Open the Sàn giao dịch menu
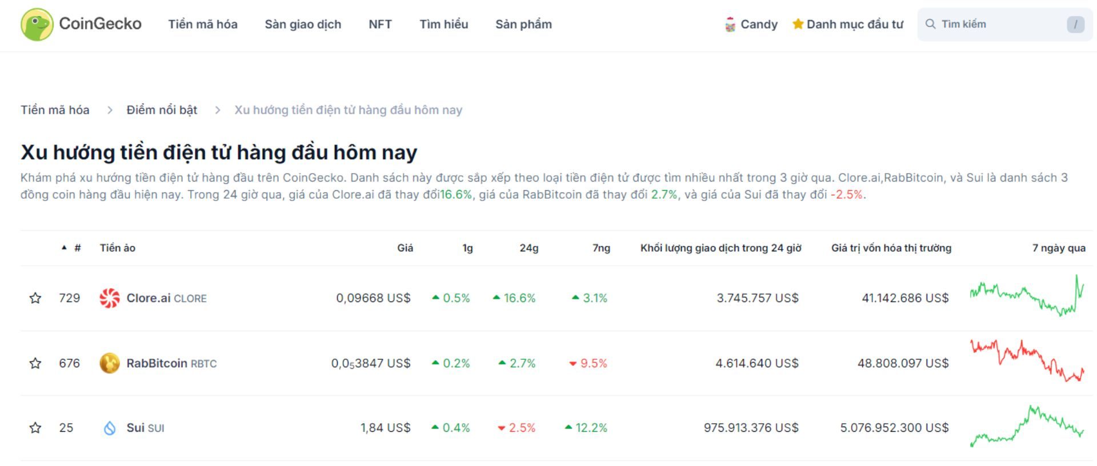The height and width of the screenshot is (466, 1097). pyautogui.click(x=303, y=25)
